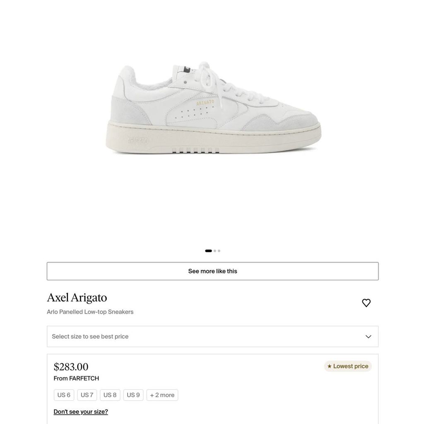
Task: Choose size US 7
Action: coord(87,395)
